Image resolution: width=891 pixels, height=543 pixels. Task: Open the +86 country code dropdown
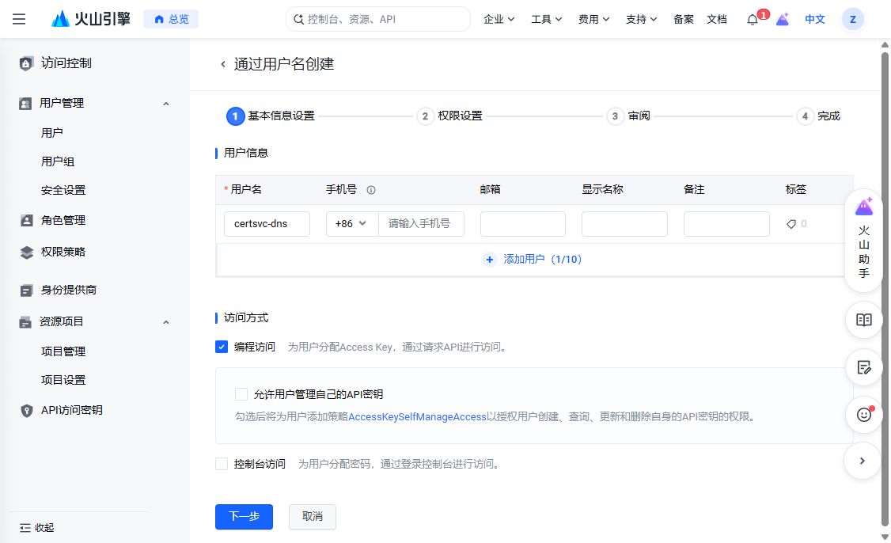pyautogui.click(x=352, y=223)
